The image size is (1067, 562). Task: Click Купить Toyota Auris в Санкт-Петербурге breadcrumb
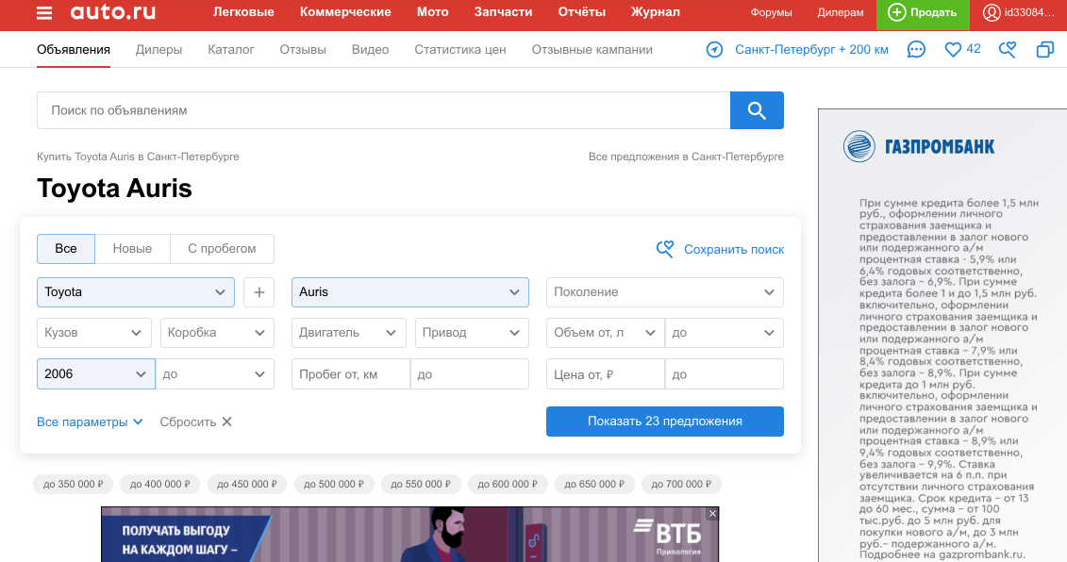point(138,157)
